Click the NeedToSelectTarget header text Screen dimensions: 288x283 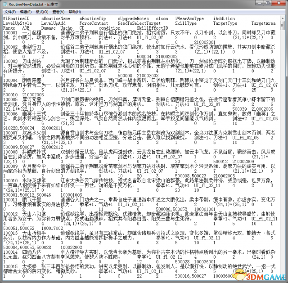[x=139, y=23]
